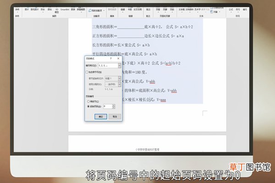Open the Text Box (文本框) gallery
The height and width of the screenshot is (183, 275).
click(x=181, y=11)
